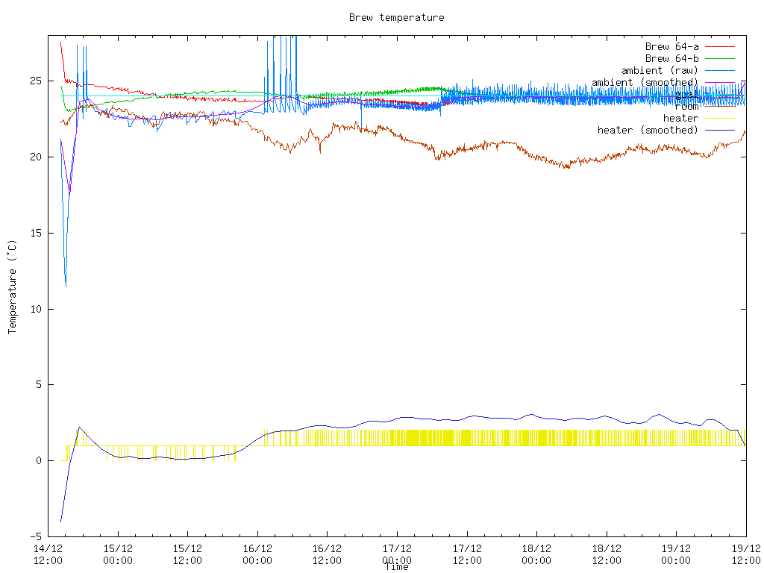This screenshot has height=573, width=764.
Task: Click the x-axis label "15/12 12:00"
Action: [x=187, y=554]
